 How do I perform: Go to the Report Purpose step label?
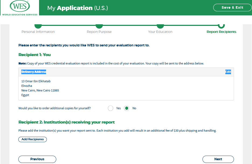99,32
